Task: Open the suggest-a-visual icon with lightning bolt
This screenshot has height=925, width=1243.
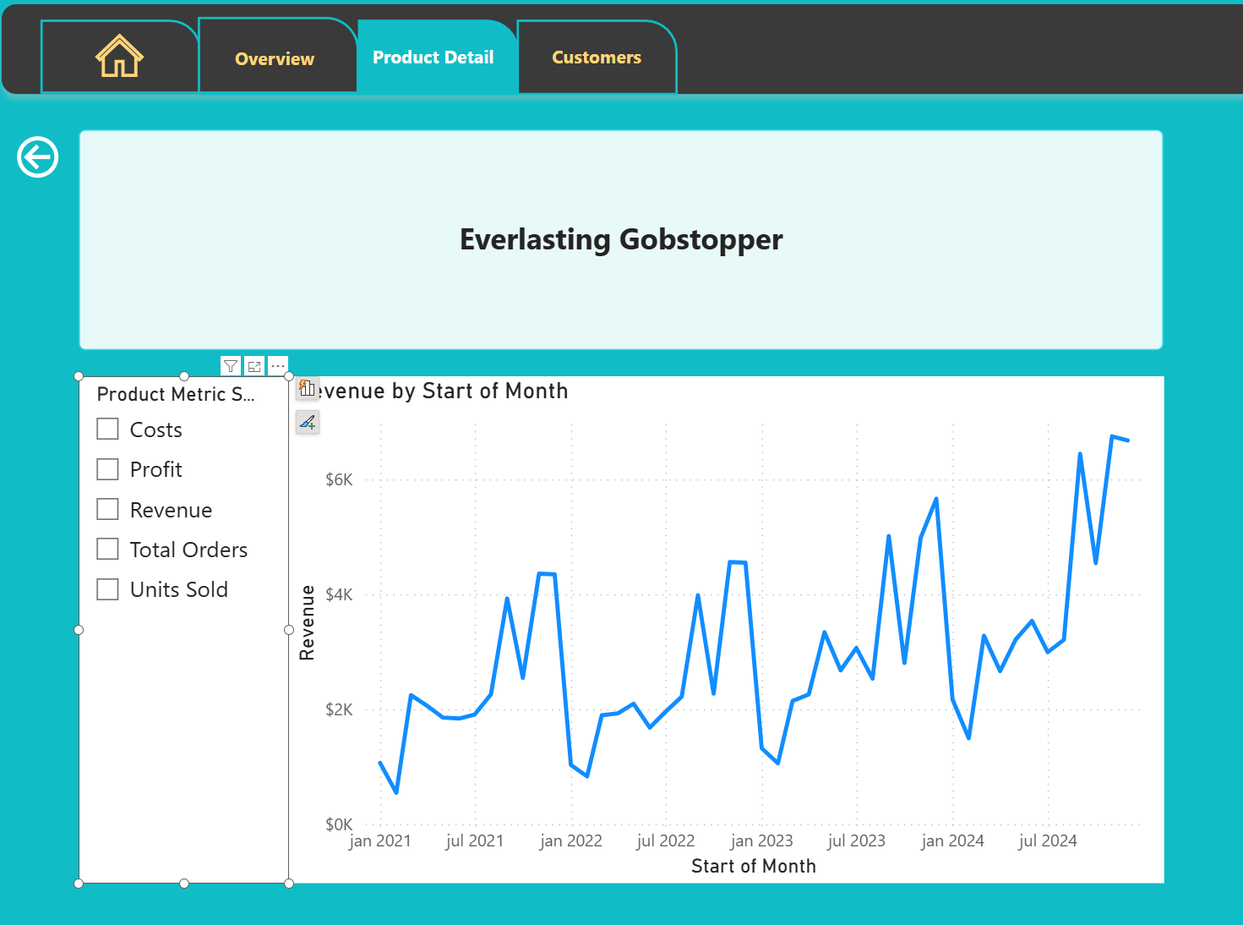Action: point(308,389)
